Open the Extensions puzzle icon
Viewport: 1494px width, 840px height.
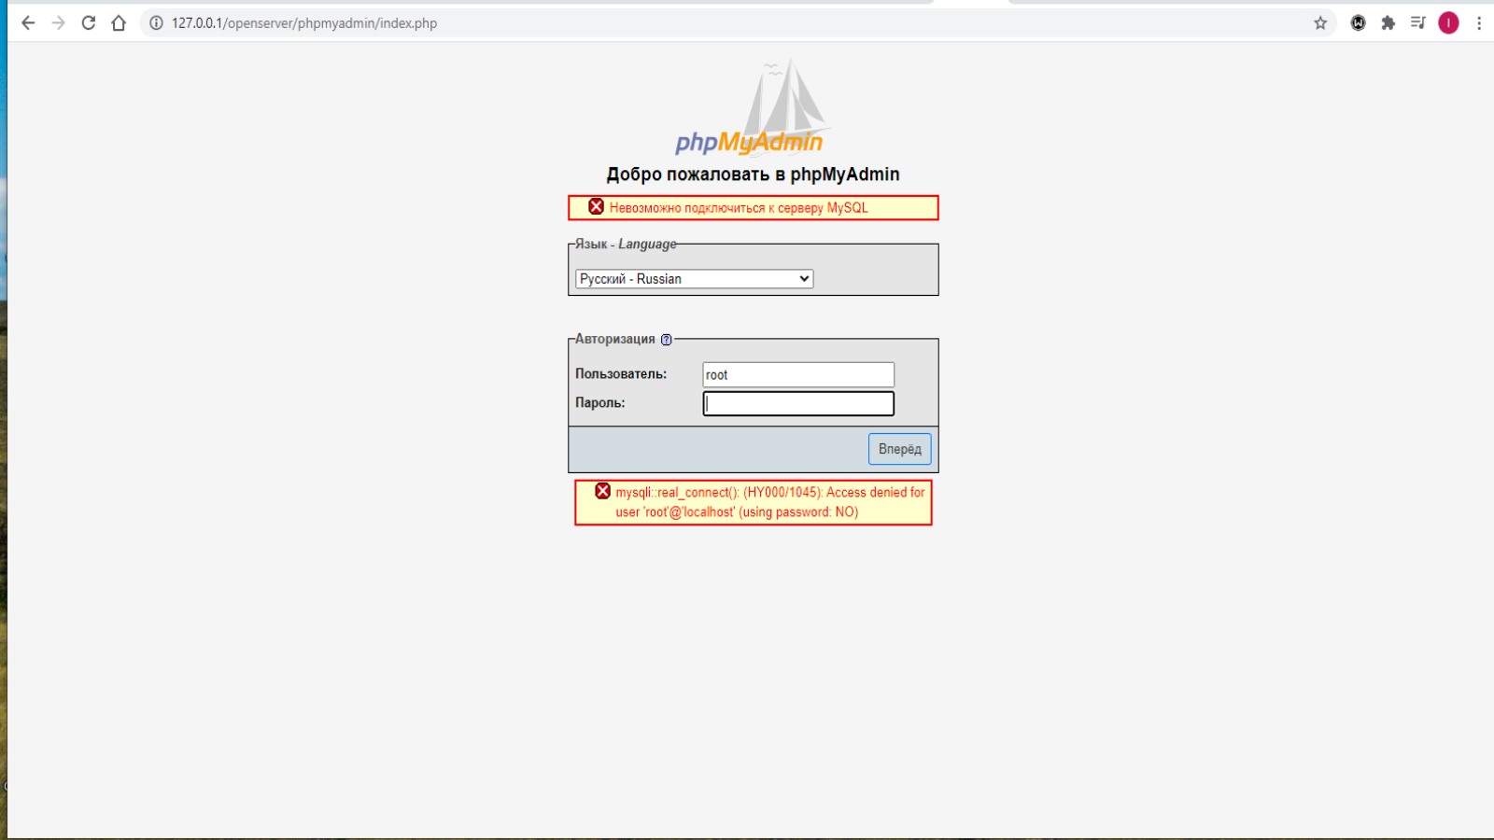pyautogui.click(x=1388, y=23)
